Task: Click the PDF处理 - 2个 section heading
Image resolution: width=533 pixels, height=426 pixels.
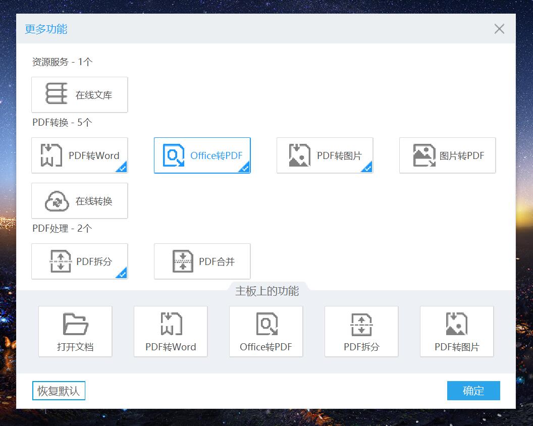Action: click(x=62, y=229)
